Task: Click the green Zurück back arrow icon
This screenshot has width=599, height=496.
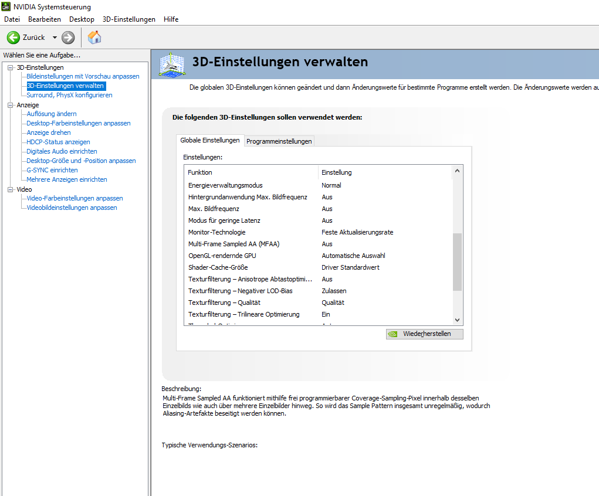Action: 13,38
